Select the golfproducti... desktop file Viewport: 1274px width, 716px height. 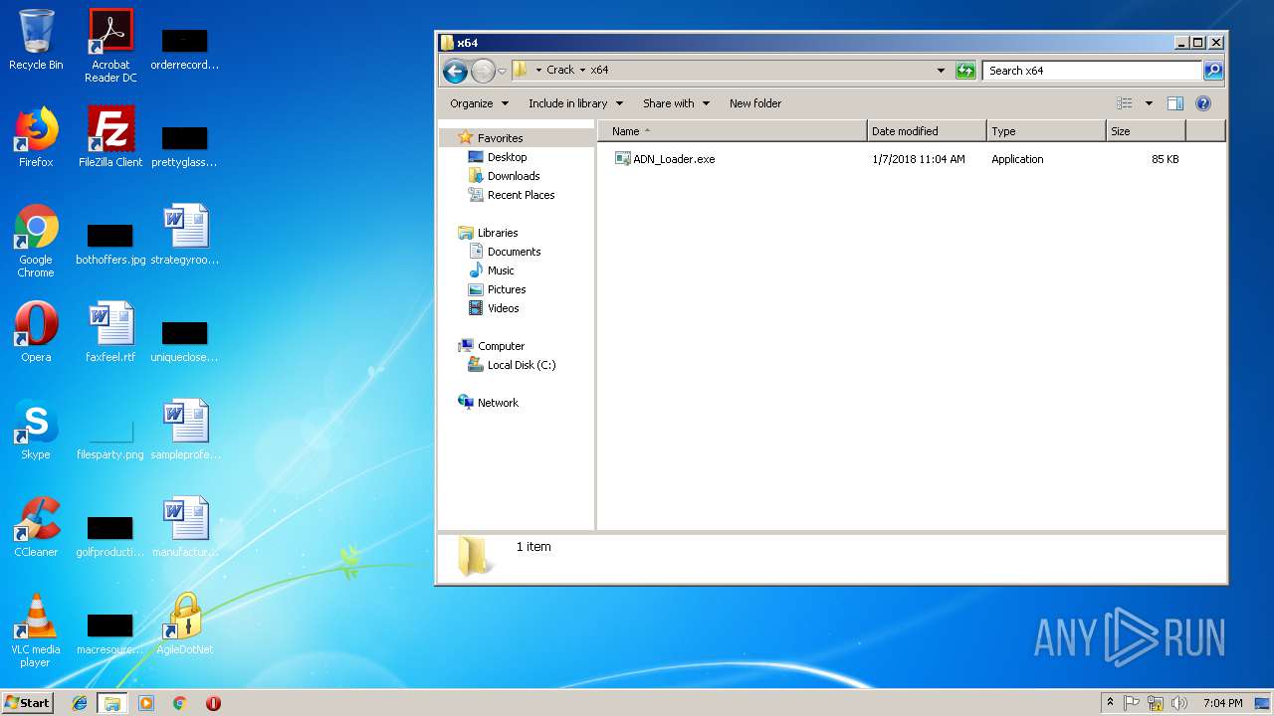pyautogui.click(x=110, y=535)
